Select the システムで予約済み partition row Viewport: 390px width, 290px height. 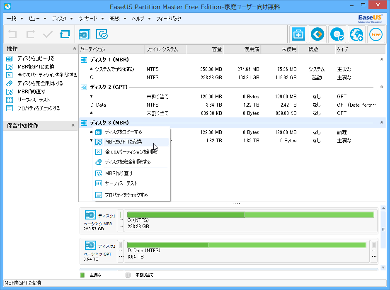point(233,69)
